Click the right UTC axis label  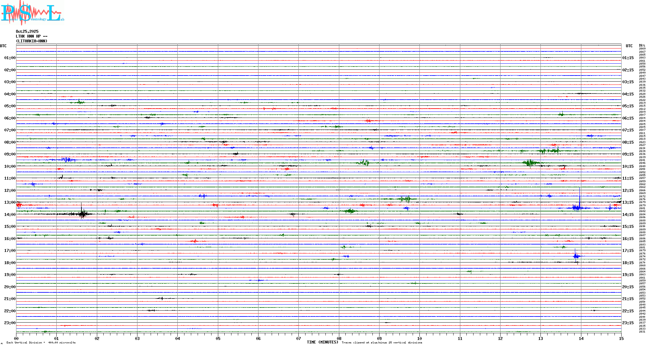click(629, 46)
